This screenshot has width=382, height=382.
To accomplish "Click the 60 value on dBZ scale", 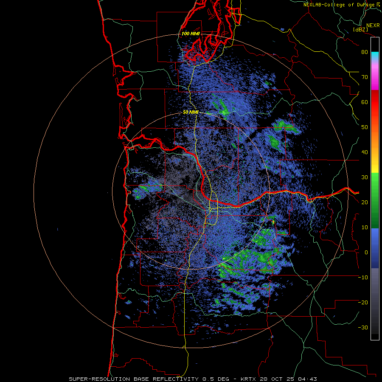I will tap(365, 102).
